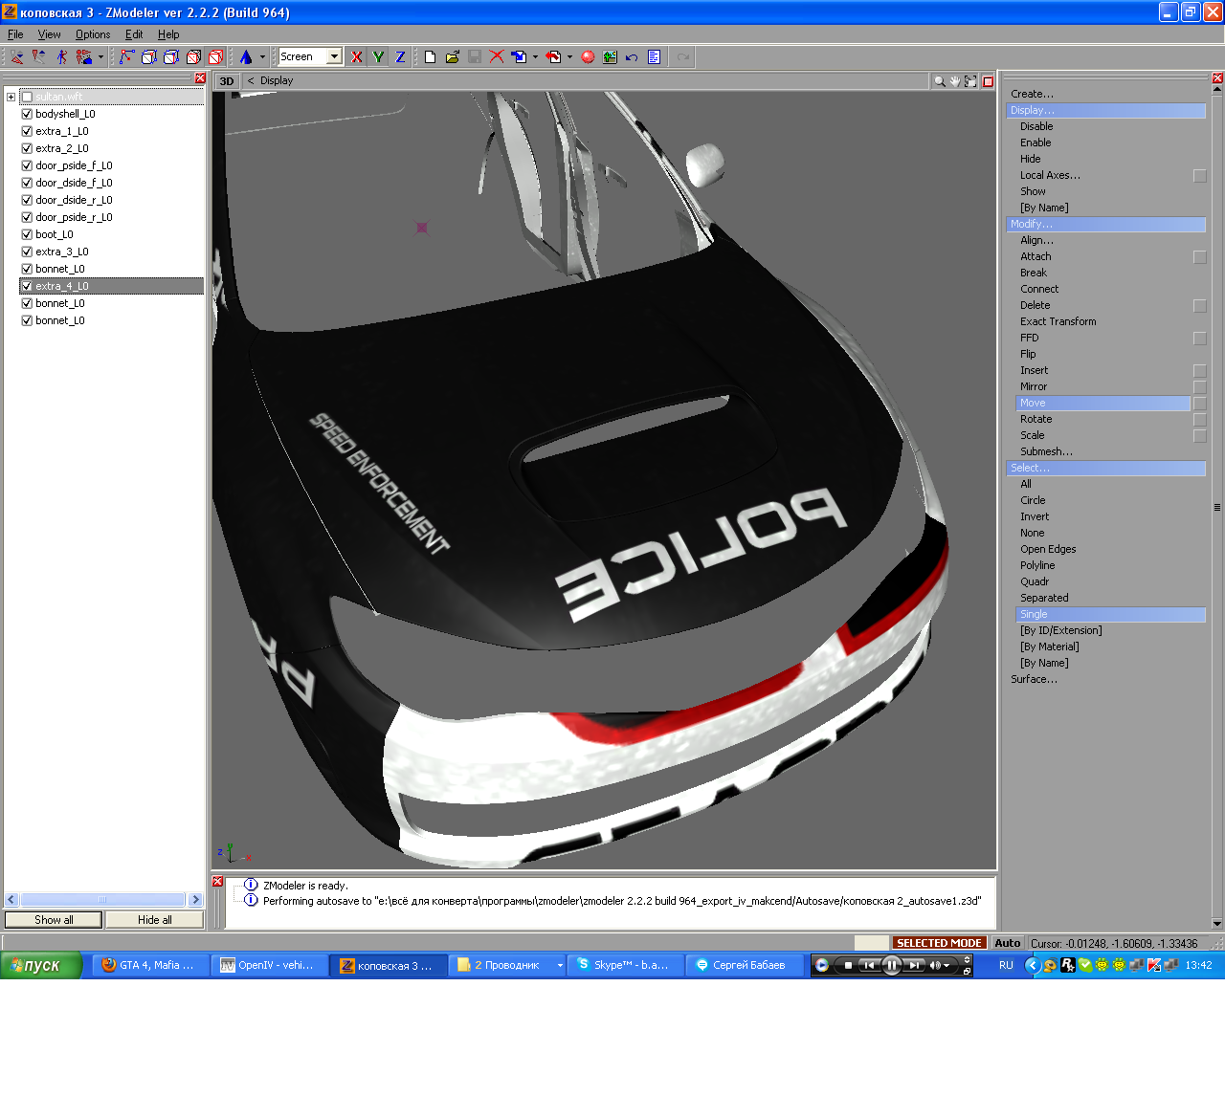This screenshot has width=1225, height=1096.
Task: Click the undo arrow icon in toolbar
Action: tap(632, 57)
